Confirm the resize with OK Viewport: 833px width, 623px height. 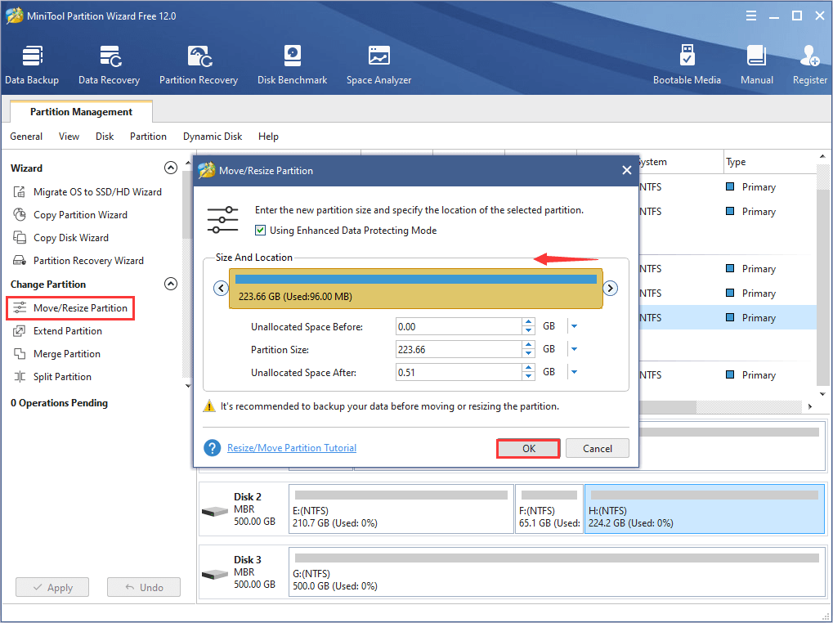529,448
